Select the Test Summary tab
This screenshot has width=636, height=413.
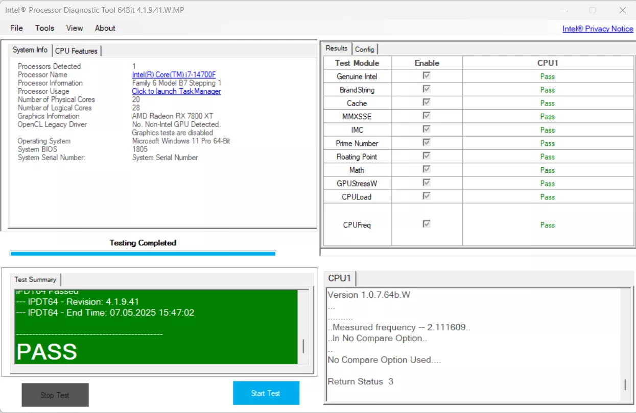35,279
